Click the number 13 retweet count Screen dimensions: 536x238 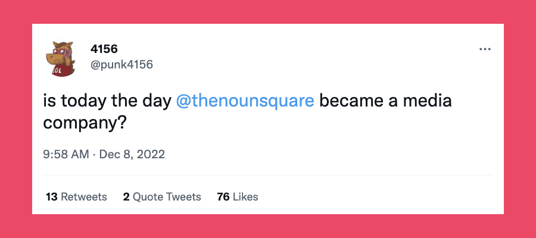coord(51,196)
